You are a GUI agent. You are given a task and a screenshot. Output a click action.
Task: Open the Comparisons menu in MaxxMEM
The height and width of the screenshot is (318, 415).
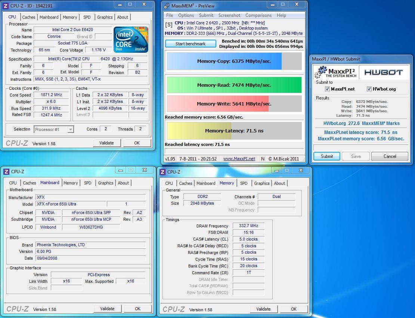(x=258, y=15)
